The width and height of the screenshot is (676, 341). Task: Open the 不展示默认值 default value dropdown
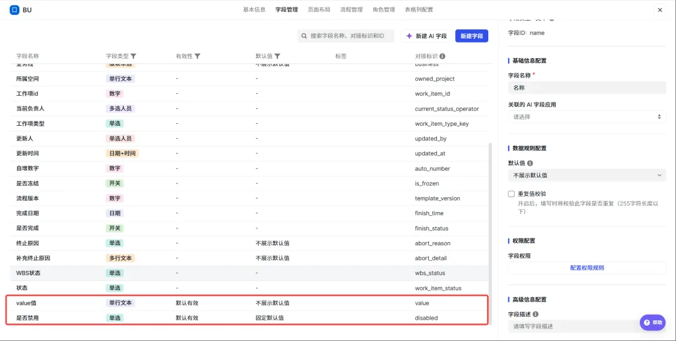point(587,175)
